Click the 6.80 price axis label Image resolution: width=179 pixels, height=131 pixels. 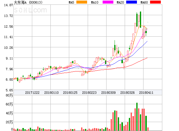(x=9, y=79)
